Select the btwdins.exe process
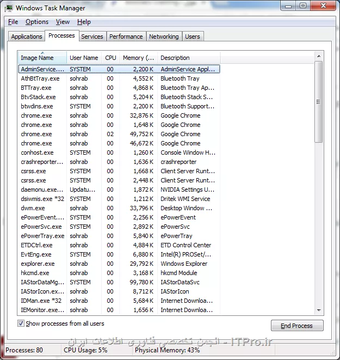 click(119, 106)
